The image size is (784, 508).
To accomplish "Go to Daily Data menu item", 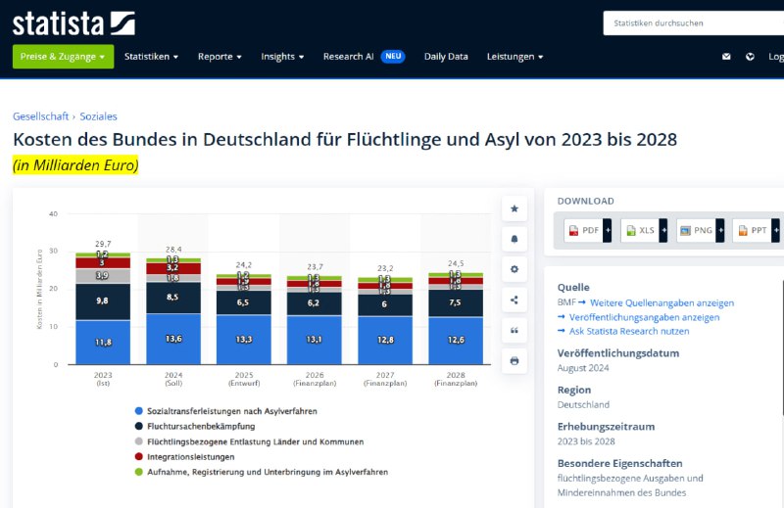I will tap(446, 57).
